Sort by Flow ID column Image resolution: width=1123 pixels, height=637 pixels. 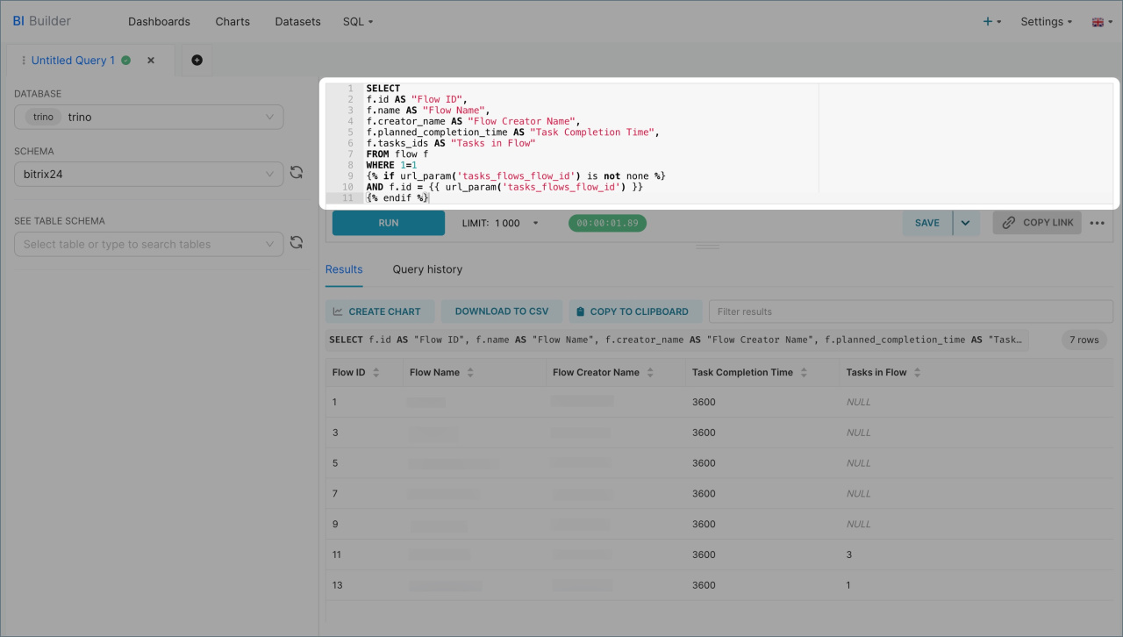(376, 373)
